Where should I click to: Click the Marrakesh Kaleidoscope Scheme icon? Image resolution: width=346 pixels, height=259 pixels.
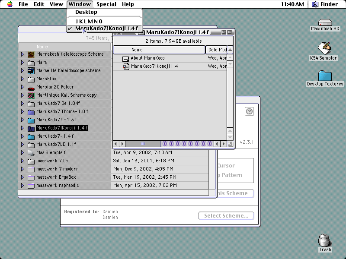31,54
